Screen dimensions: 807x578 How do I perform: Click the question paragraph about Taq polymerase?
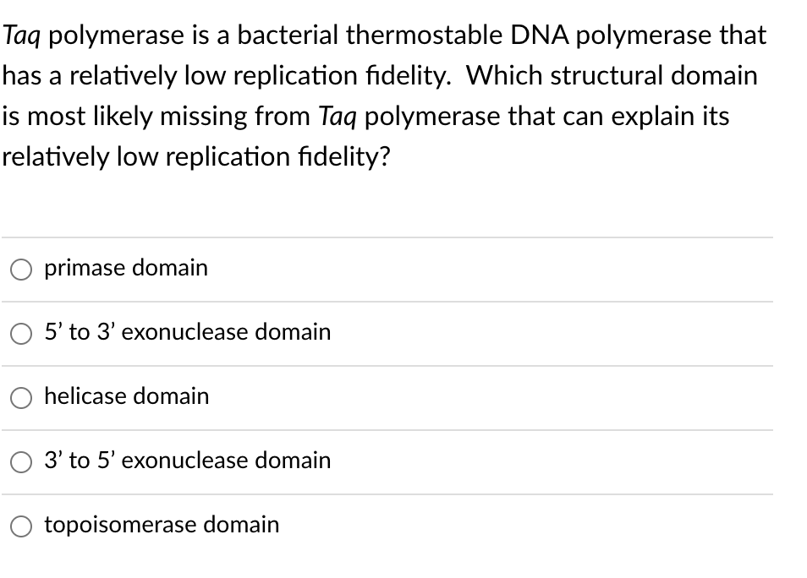385,95
